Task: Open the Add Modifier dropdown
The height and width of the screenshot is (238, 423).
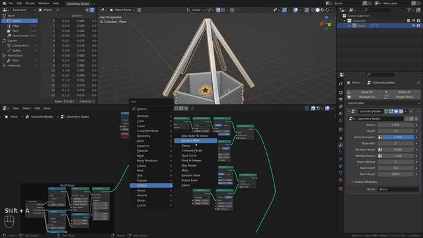Action: (x=383, y=103)
